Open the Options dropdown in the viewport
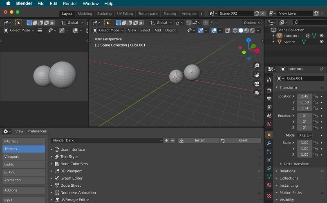327x203 pixels. point(252,23)
